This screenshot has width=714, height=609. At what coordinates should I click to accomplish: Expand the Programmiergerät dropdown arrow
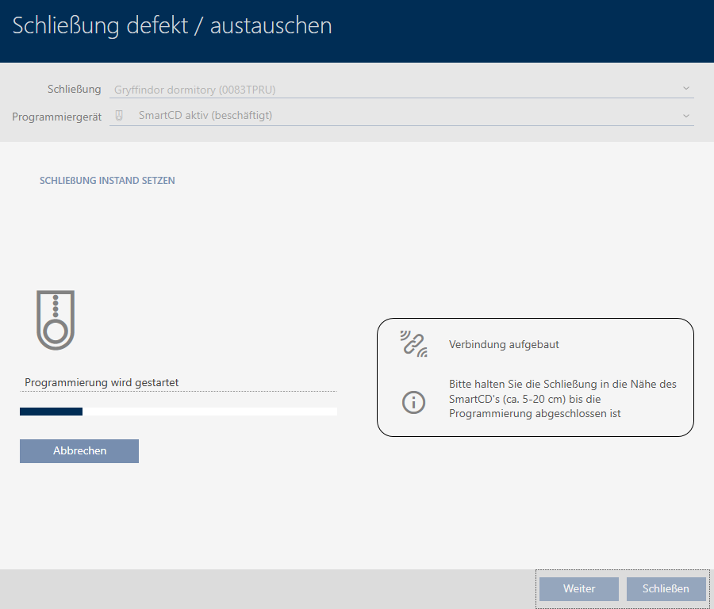coord(685,116)
